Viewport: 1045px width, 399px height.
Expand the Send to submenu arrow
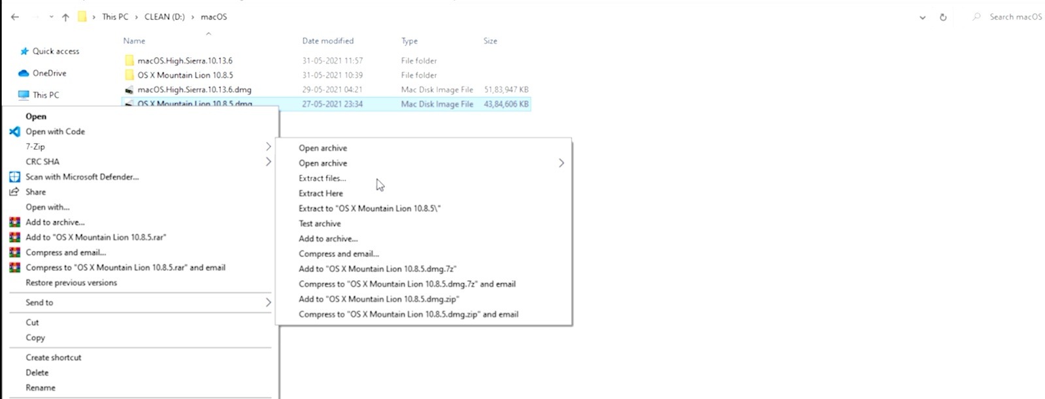[268, 302]
